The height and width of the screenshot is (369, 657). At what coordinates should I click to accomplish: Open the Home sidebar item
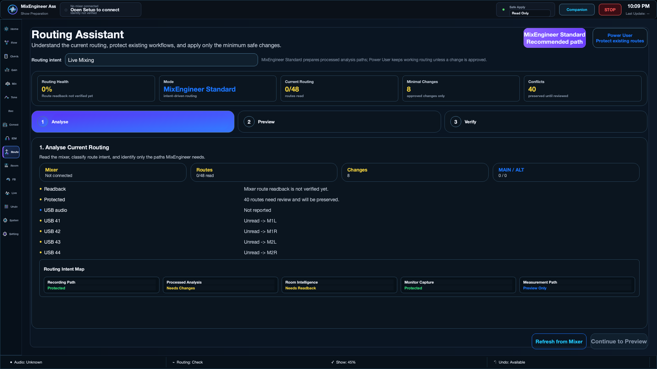(x=11, y=29)
